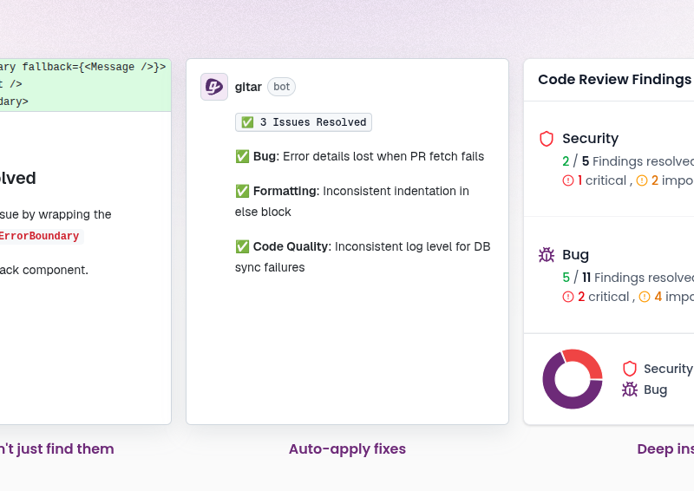Click the red Security segment of donut chart
The width and height of the screenshot is (694, 491).
coord(586,361)
